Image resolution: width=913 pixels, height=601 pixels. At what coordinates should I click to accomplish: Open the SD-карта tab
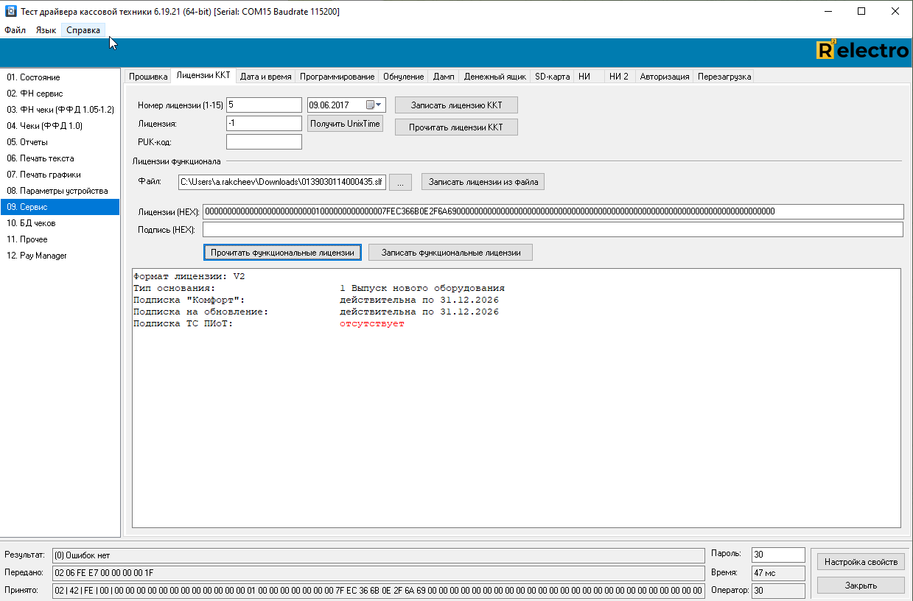pyautogui.click(x=552, y=77)
